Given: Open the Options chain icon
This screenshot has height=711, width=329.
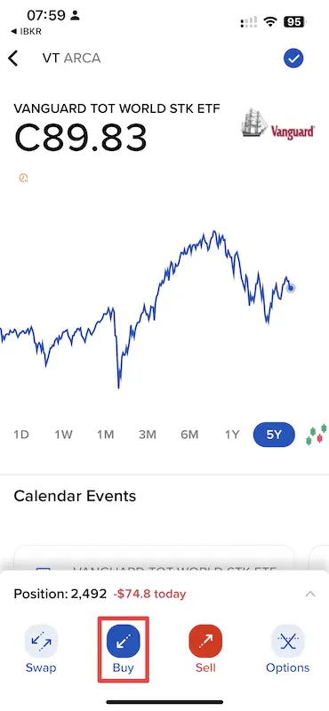Looking at the screenshot, I should (288, 641).
